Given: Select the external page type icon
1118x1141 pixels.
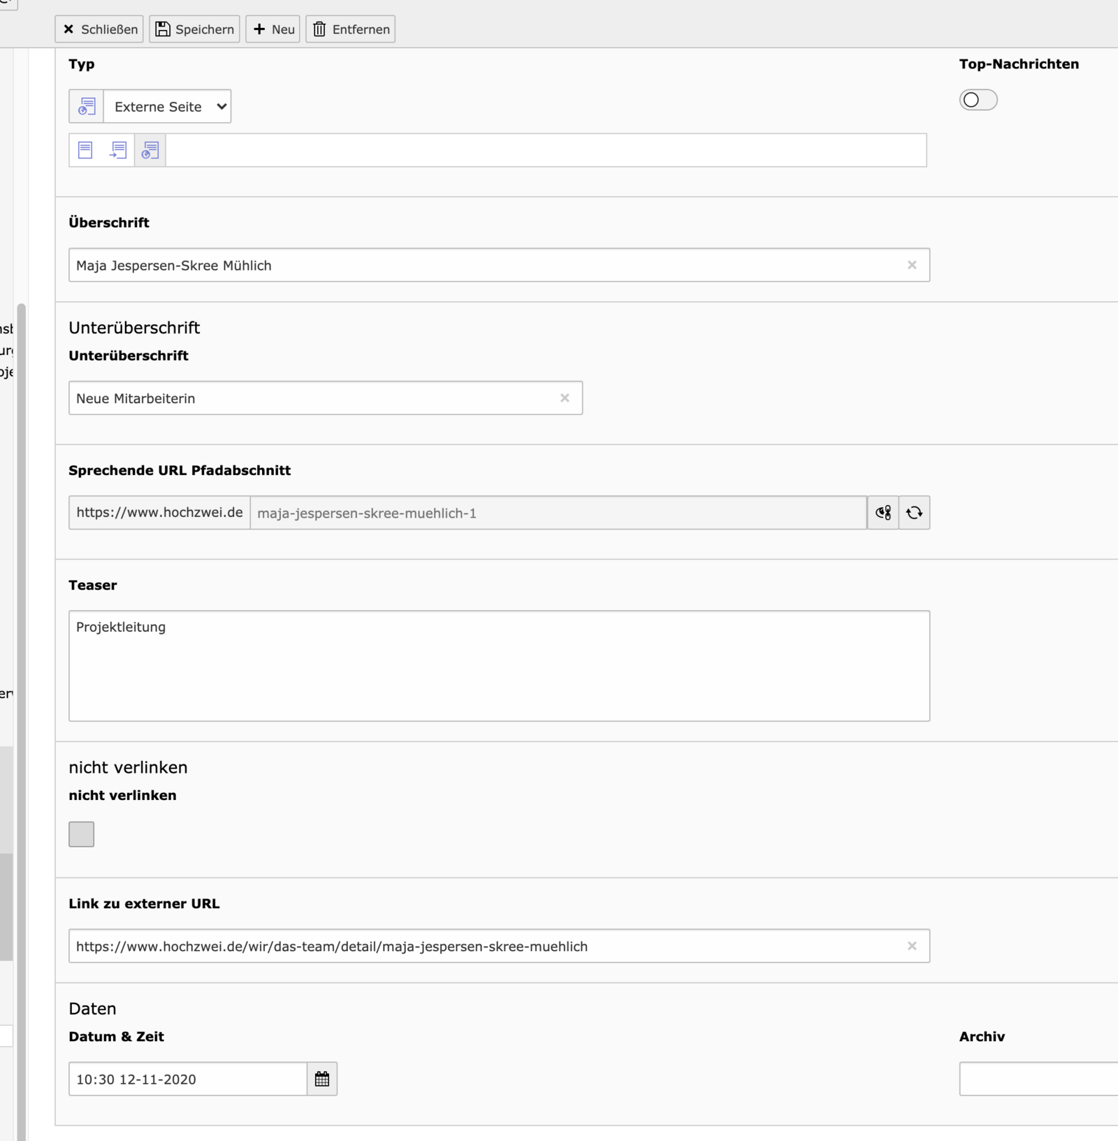Looking at the screenshot, I should (150, 150).
